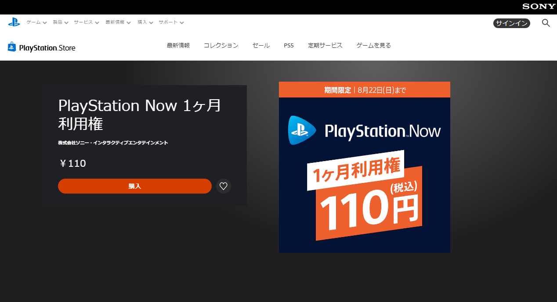
Task: Open the 定期サービス store tab
Action: 325,45
